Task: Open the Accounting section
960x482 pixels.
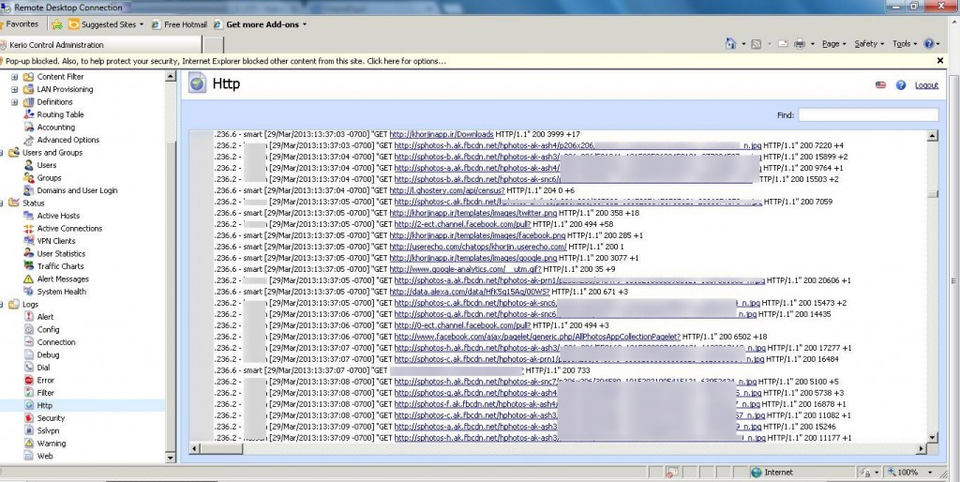Action: pyautogui.click(x=55, y=128)
